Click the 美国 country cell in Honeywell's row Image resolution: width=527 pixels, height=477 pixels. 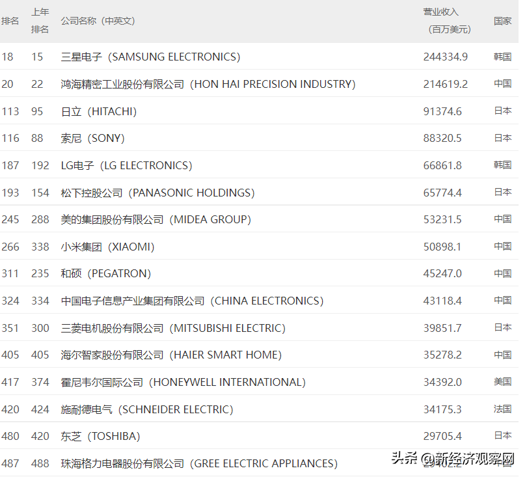(502, 382)
